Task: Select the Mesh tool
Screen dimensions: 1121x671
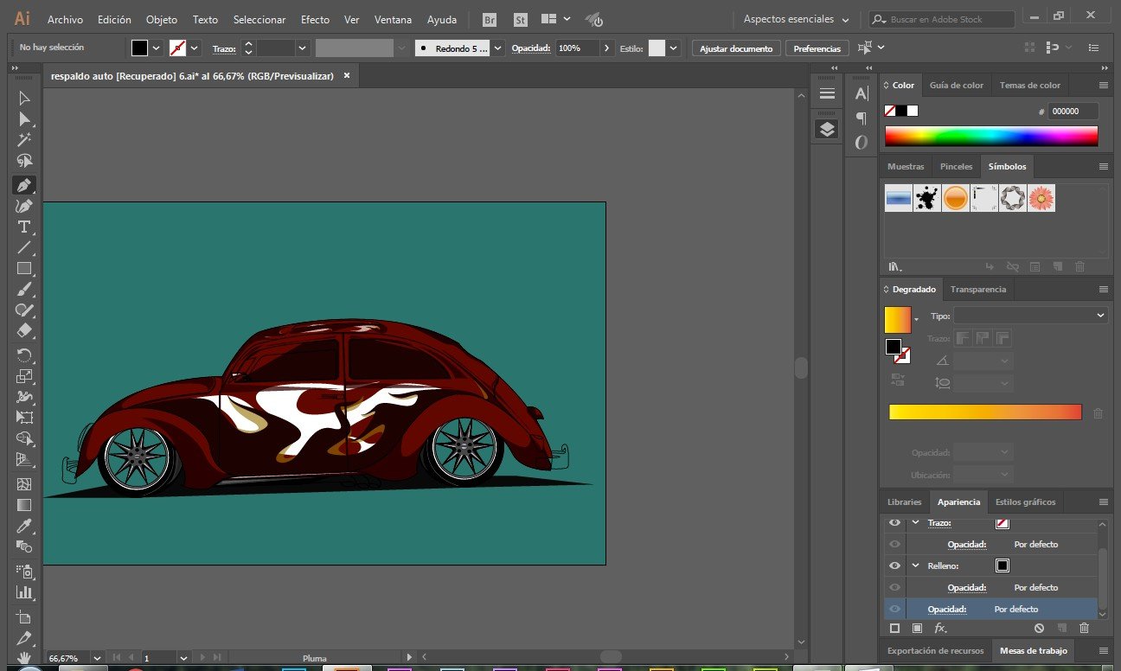Action: (x=24, y=484)
